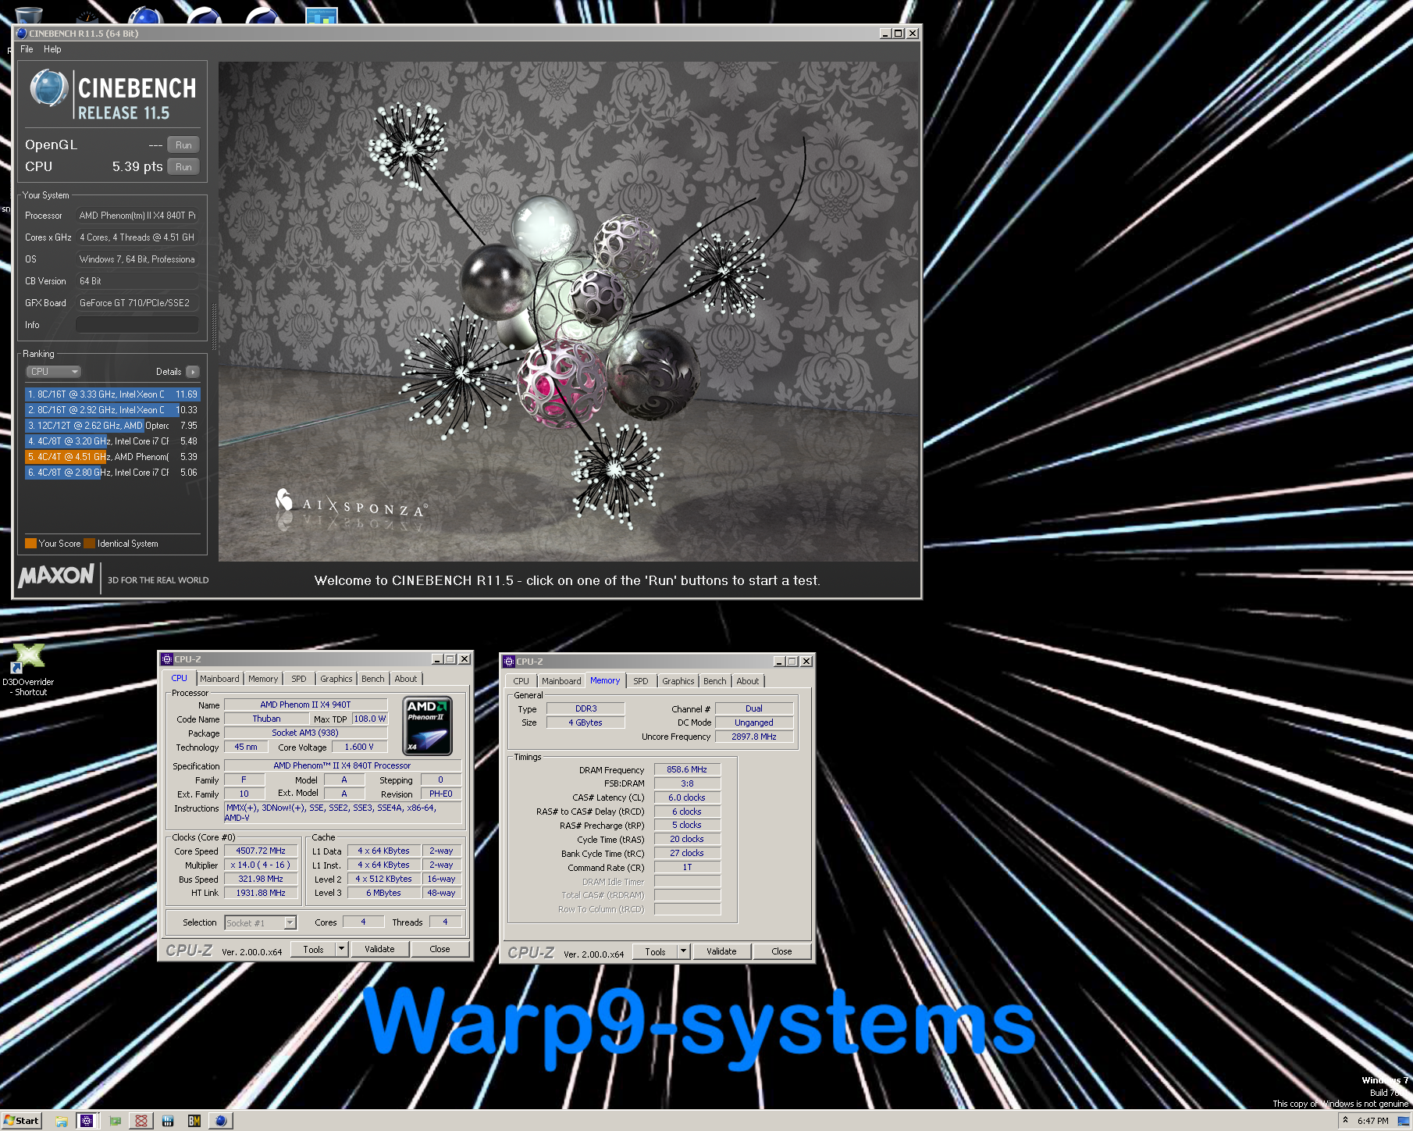The height and width of the screenshot is (1131, 1413).
Task: Click the empty Info field in Your System
Action: pos(137,325)
